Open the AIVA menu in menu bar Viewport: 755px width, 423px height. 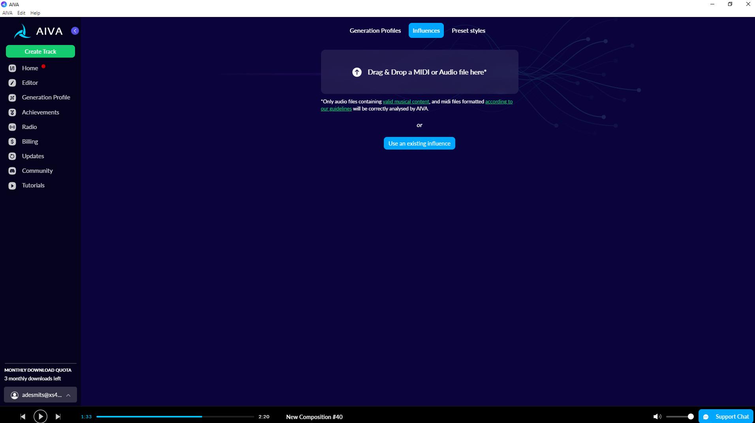8,13
